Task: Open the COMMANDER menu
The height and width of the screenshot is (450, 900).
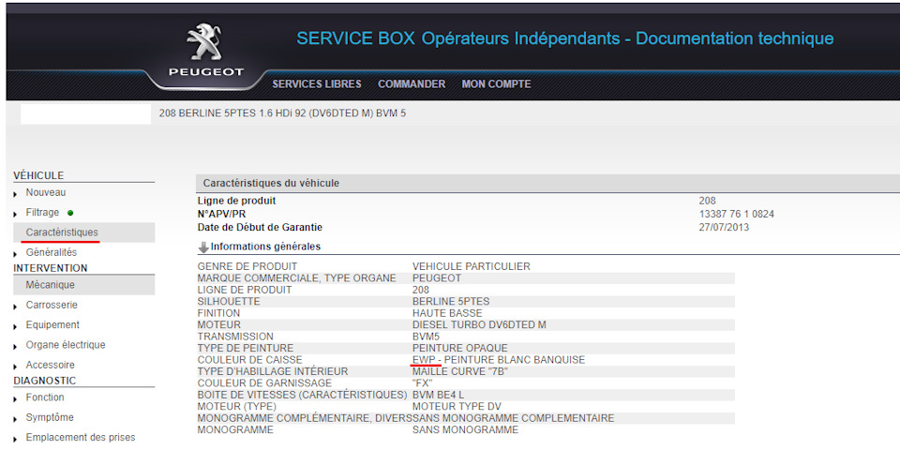Action: (412, 84)
